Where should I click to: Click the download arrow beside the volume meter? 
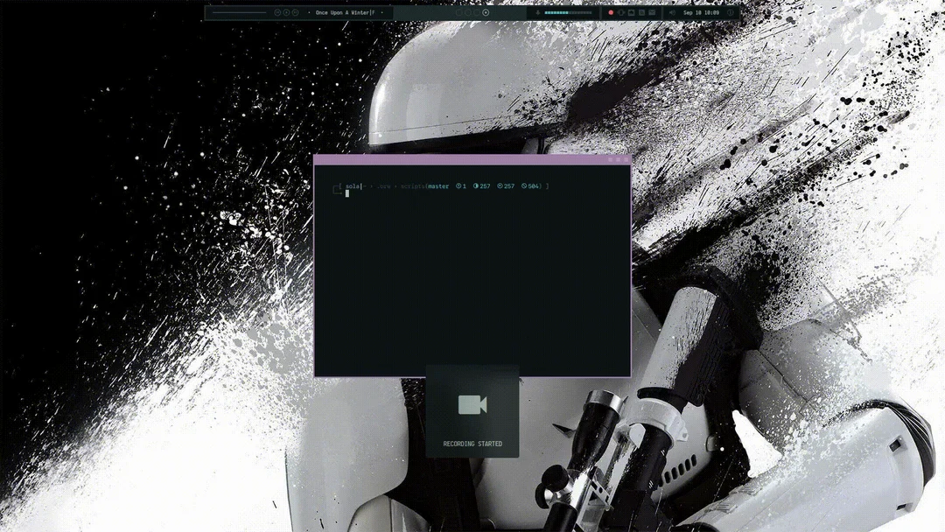coord(537,13)
